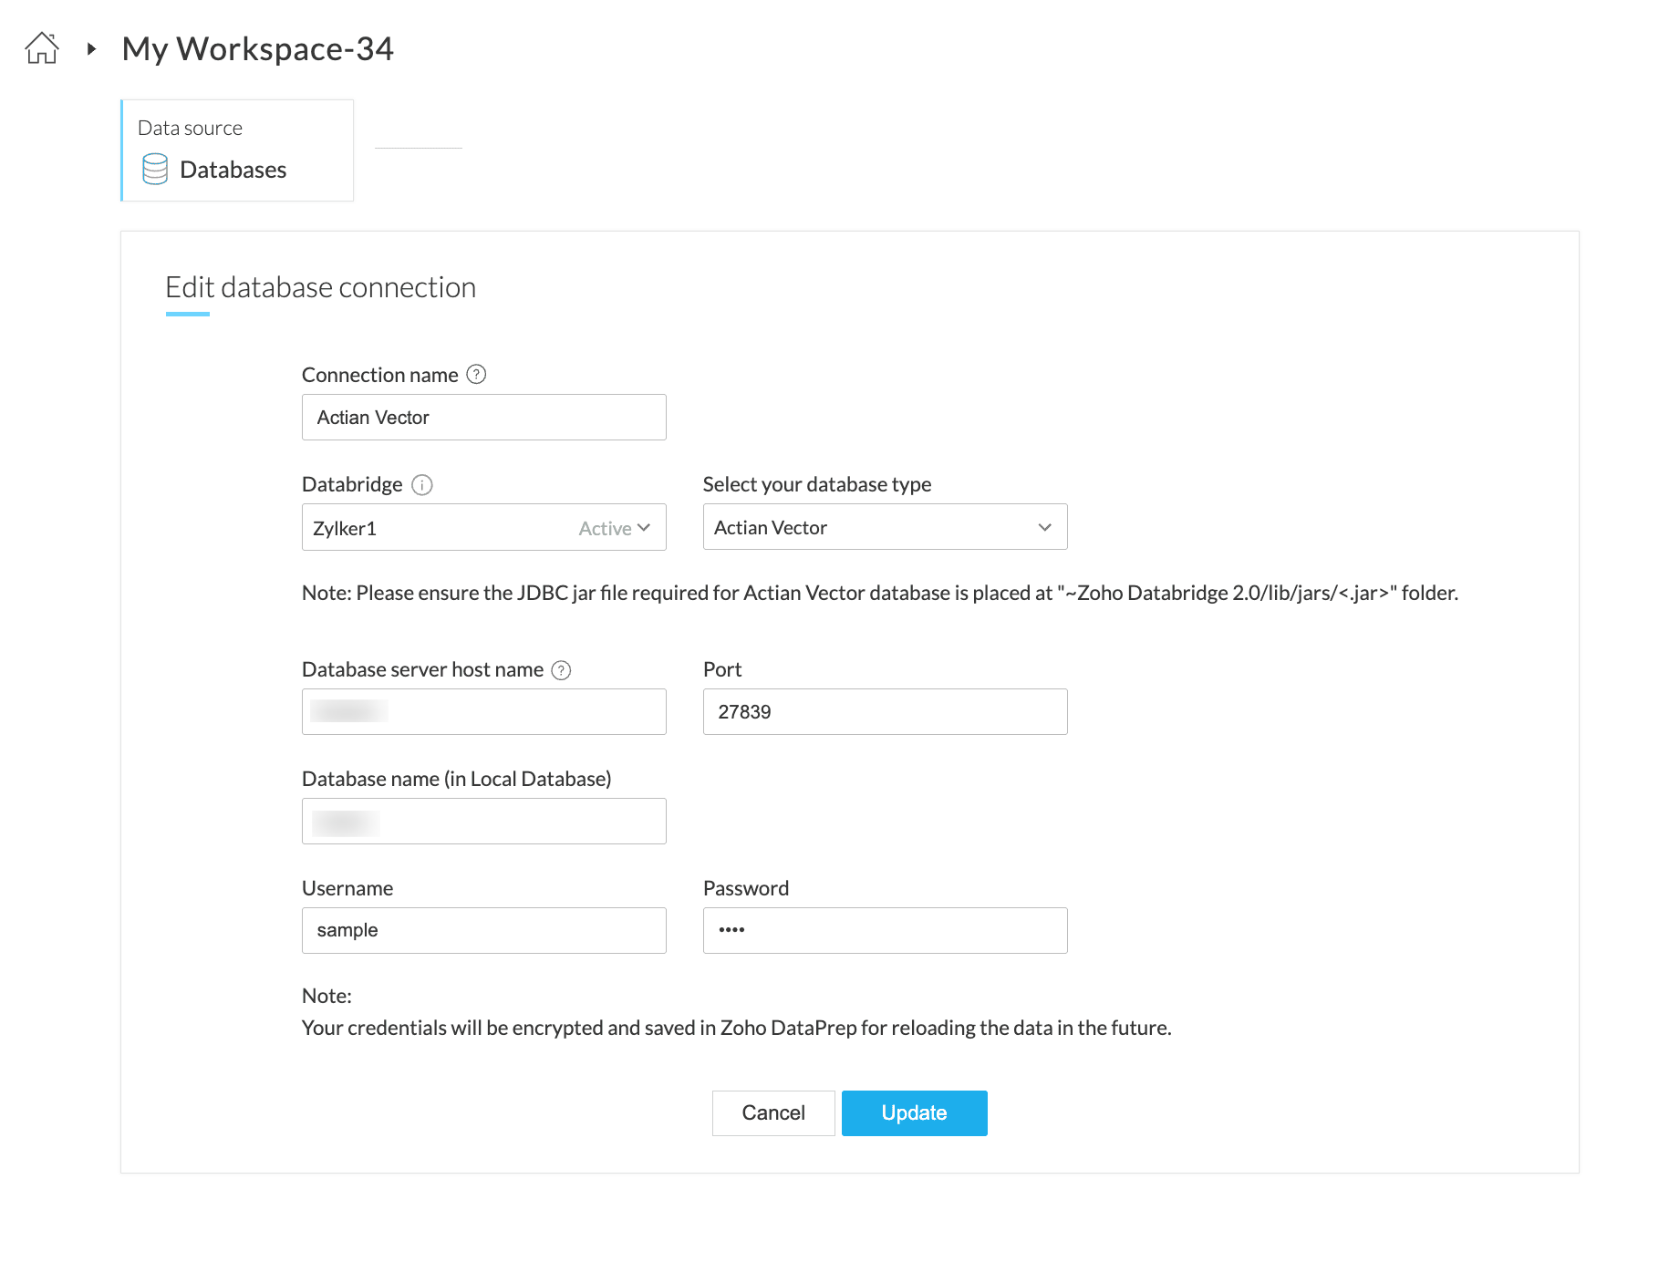Click the Port field showing 27839

click(885, 712)
